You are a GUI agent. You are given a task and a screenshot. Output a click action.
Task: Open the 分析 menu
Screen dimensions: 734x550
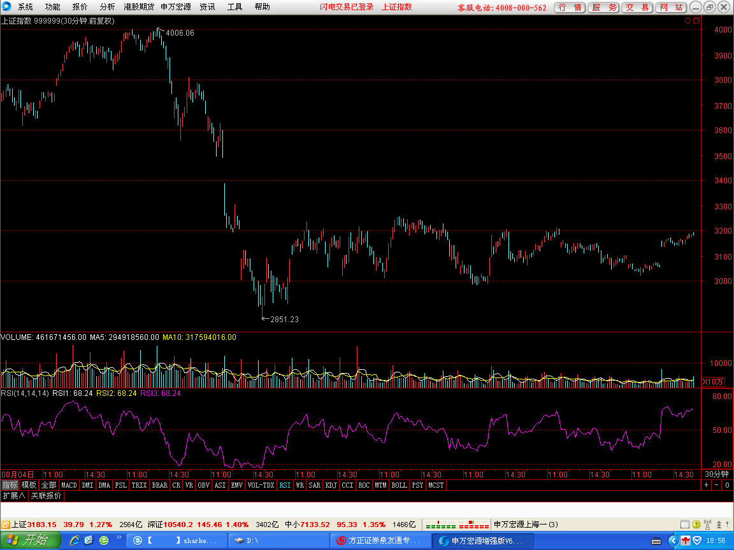(107, 7)
